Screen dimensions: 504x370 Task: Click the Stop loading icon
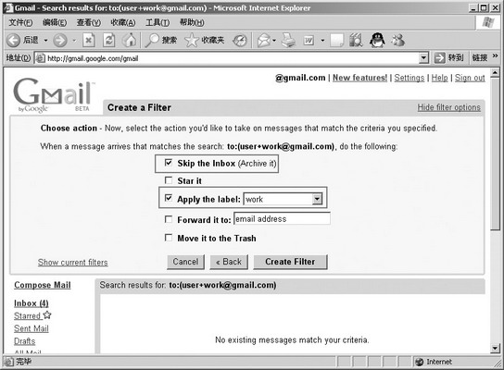coord(88,40)
